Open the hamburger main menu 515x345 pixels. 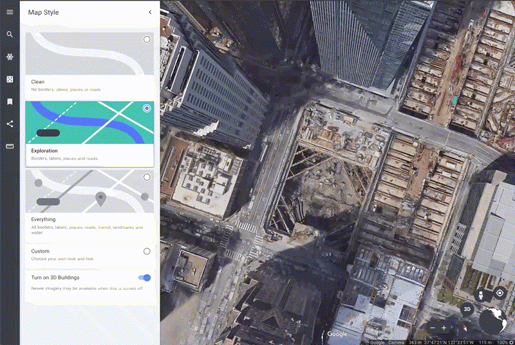click(10, 12)
